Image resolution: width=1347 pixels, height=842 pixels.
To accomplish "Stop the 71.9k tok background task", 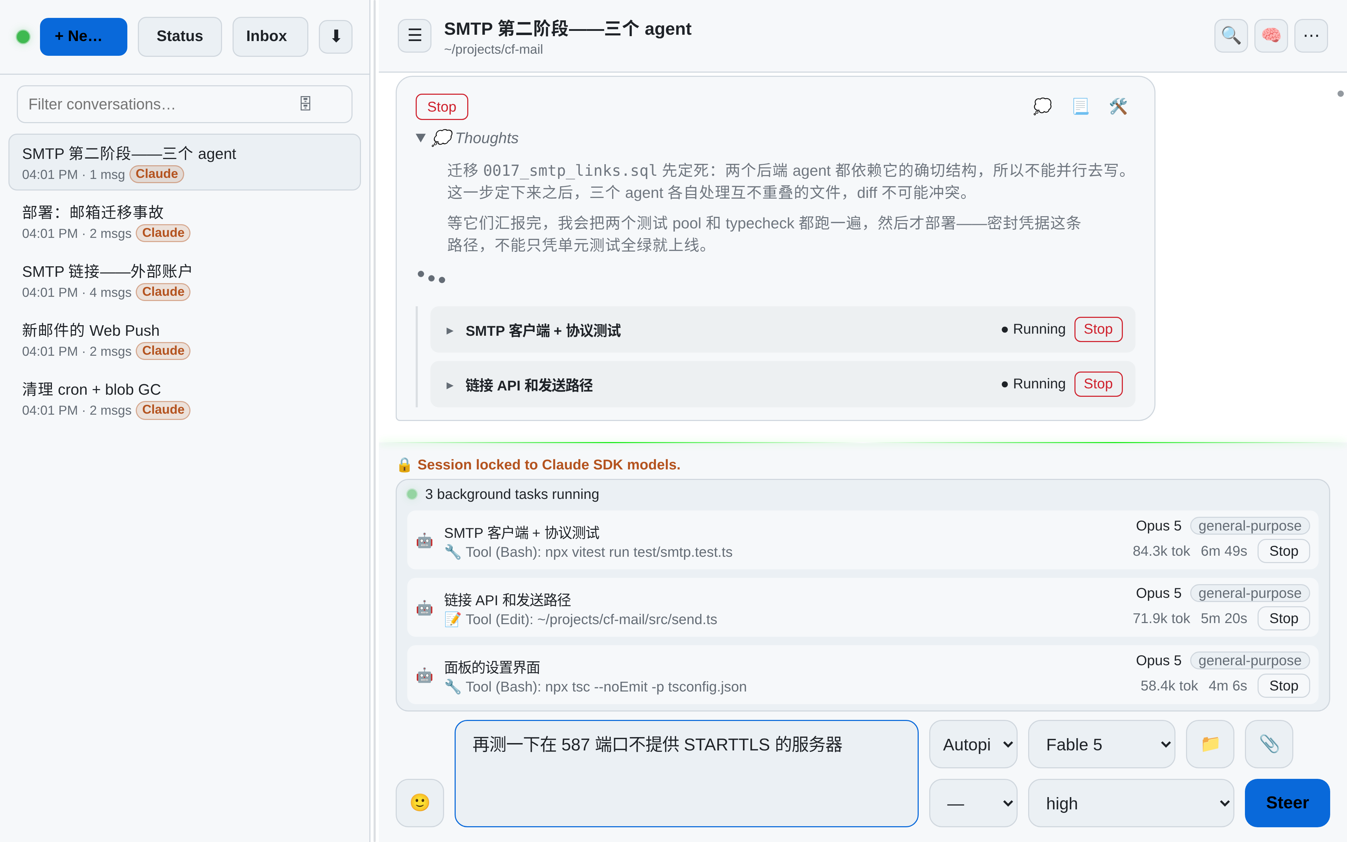I will (1283, 618).
